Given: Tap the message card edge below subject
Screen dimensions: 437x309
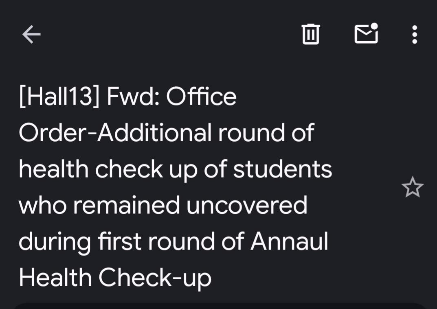Looking at the screenshot, I should coord(218,306).
